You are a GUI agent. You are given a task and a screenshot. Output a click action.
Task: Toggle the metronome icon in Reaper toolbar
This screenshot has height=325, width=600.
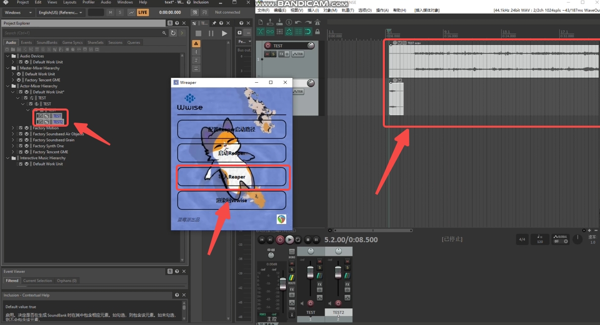pyautogui.click(x=317, y=22)
